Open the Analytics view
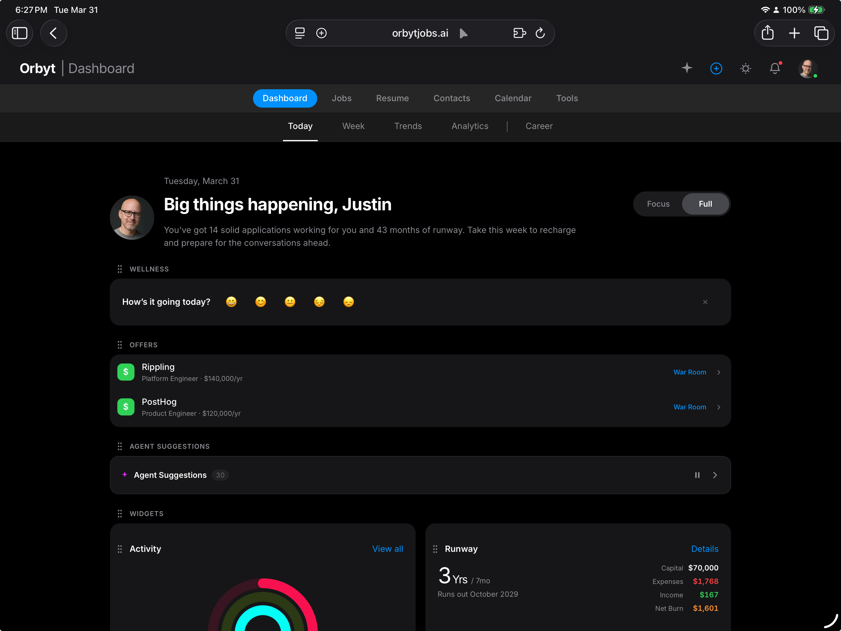Viewport: 841px width, 631px height. click(x=470, y=126)
